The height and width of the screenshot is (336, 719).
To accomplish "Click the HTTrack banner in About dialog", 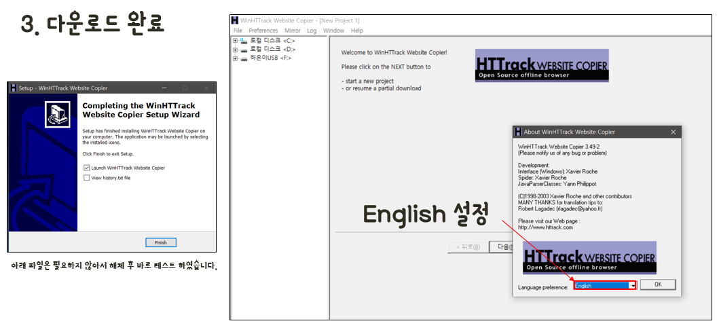I will click(x=590, y=258).
